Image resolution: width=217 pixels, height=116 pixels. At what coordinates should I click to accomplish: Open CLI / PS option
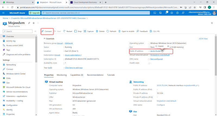pos(155,31)
